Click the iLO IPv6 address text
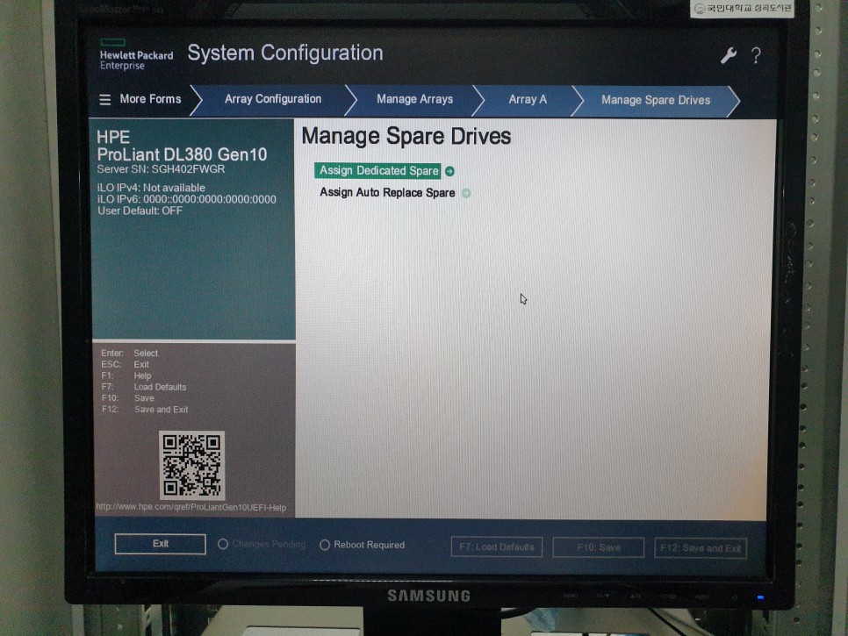 pos(187,199)
